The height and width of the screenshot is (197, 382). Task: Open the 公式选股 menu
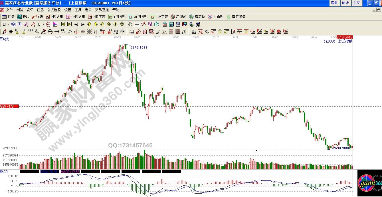click(x=54, y=10)
